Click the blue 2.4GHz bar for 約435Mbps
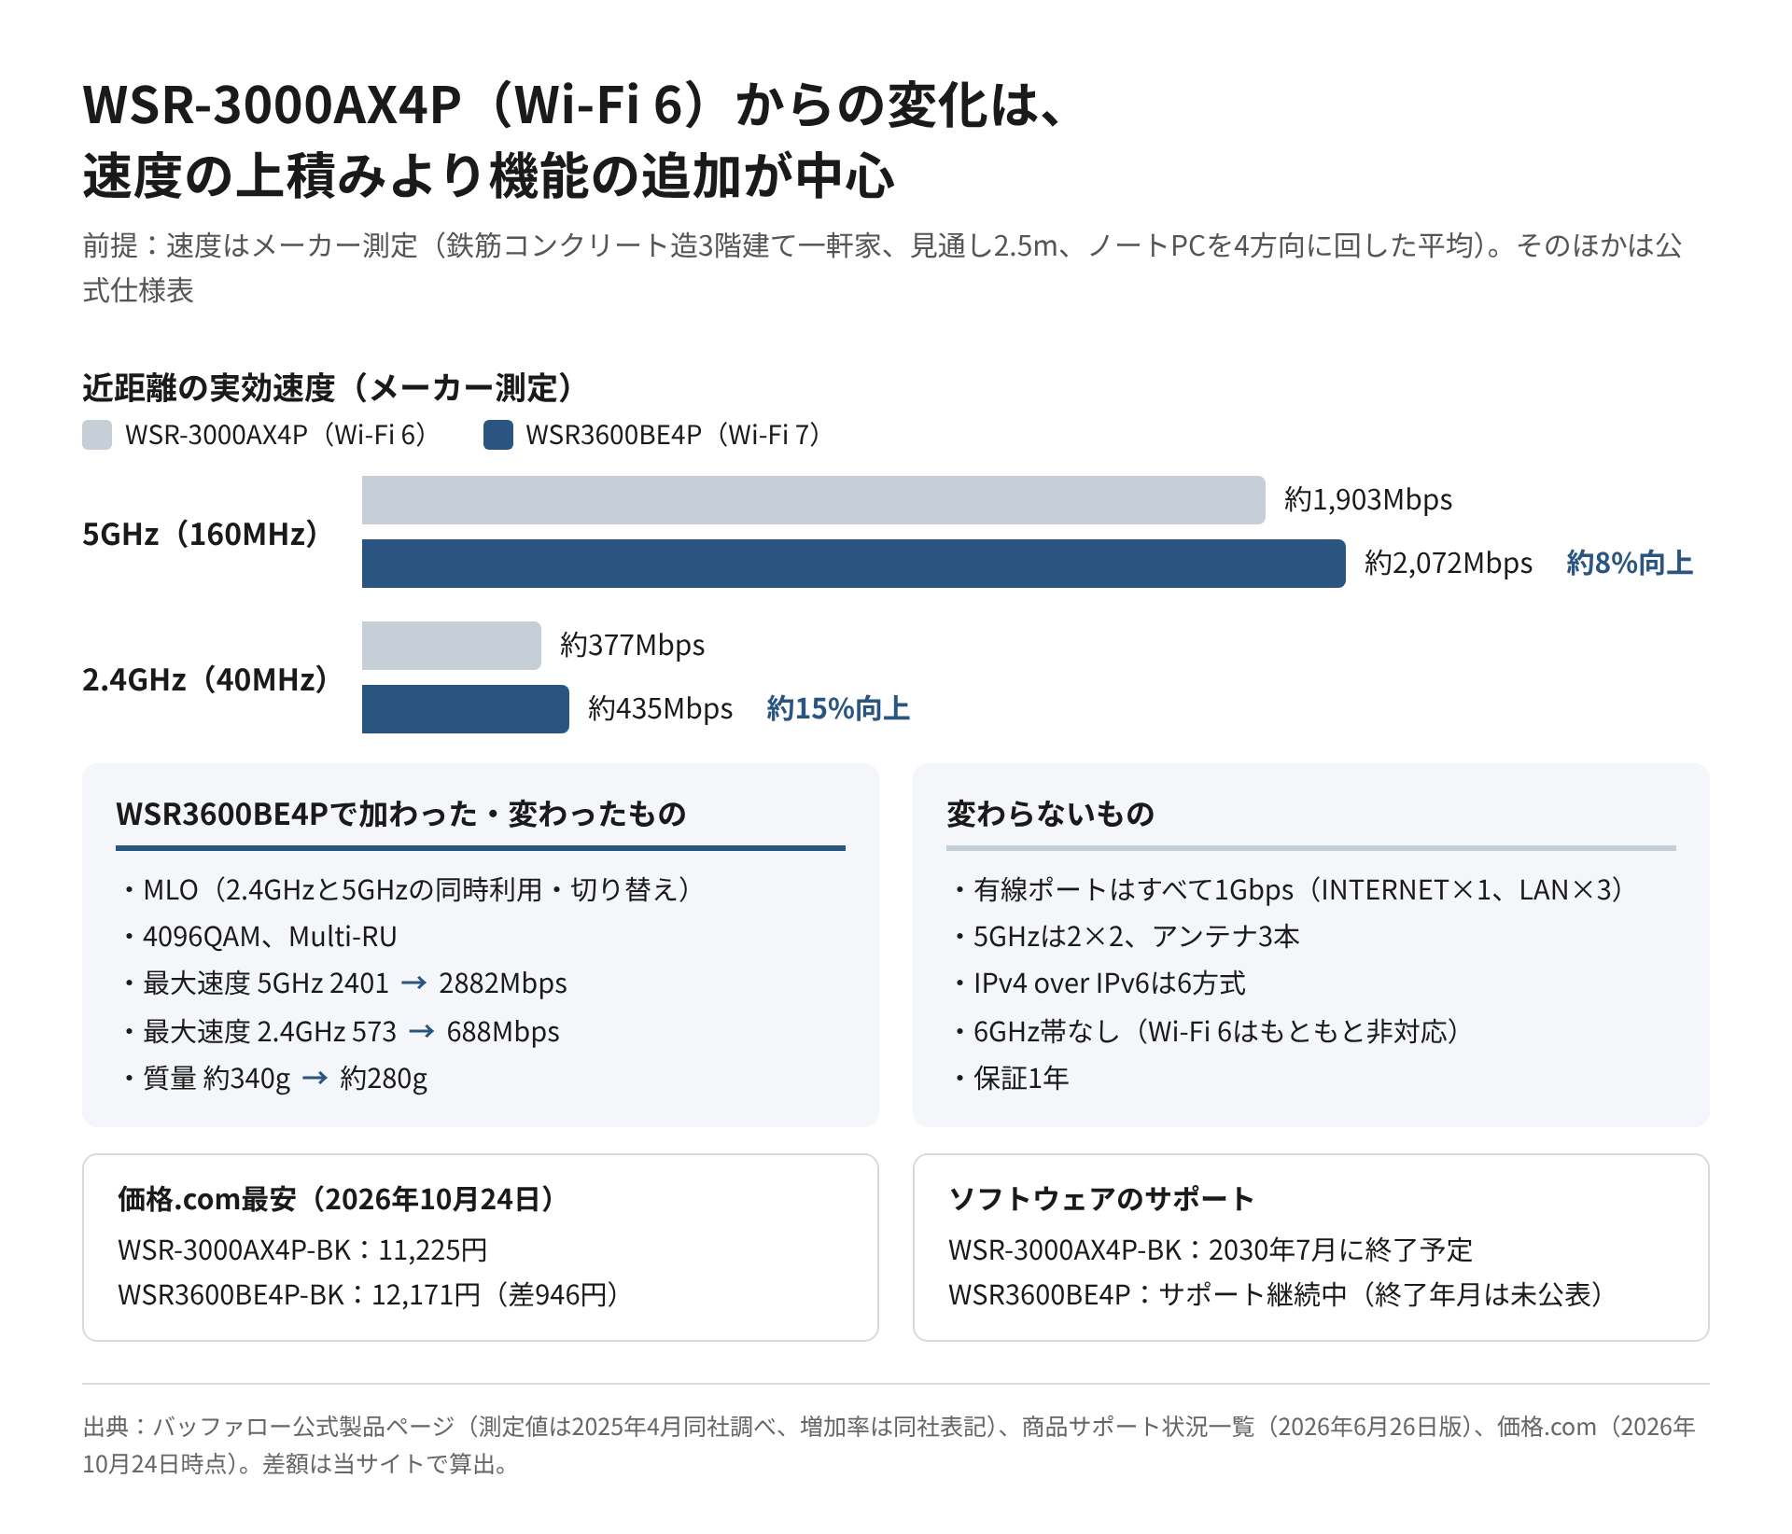 tap(465, 709)
